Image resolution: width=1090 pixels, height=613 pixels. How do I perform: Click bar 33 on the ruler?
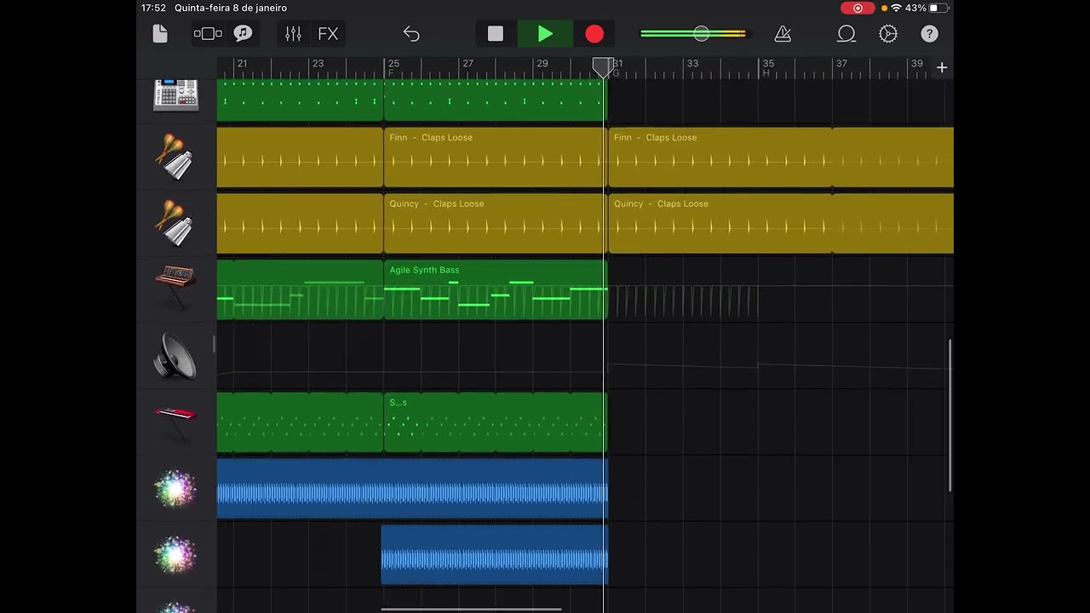point(692,64)
